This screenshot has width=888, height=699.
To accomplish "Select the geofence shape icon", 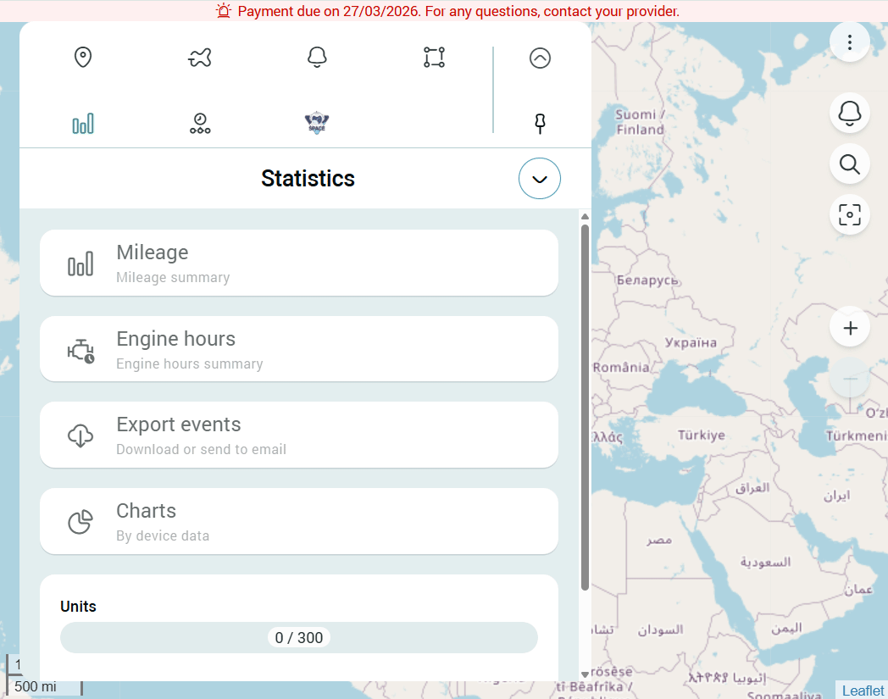I will [200, 58].
